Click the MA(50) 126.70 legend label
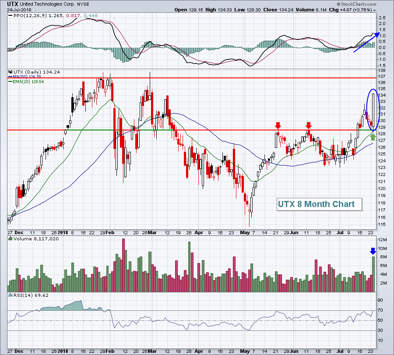This screenshot has width=394, height=355. point(27,77)
